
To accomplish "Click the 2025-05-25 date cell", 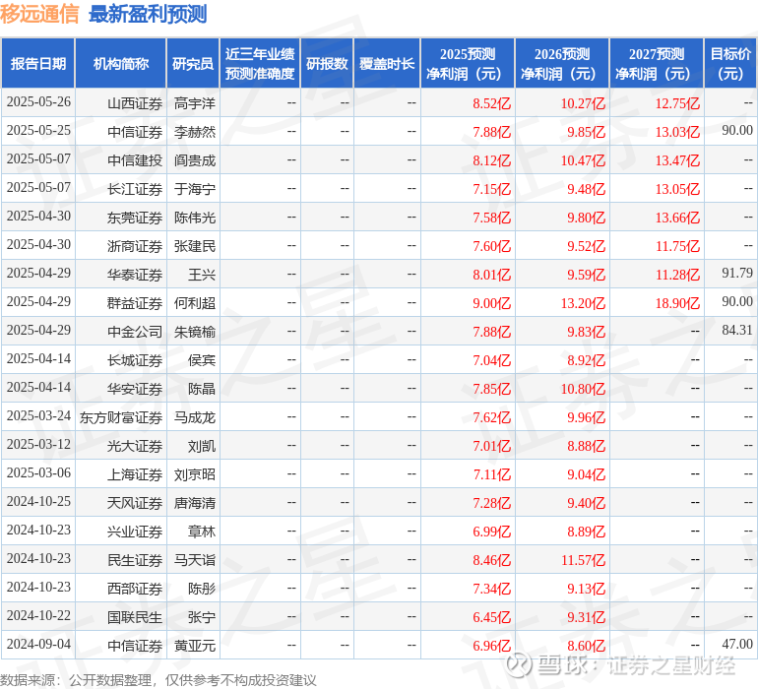I will pyautogui.click(x=38, y=131).
